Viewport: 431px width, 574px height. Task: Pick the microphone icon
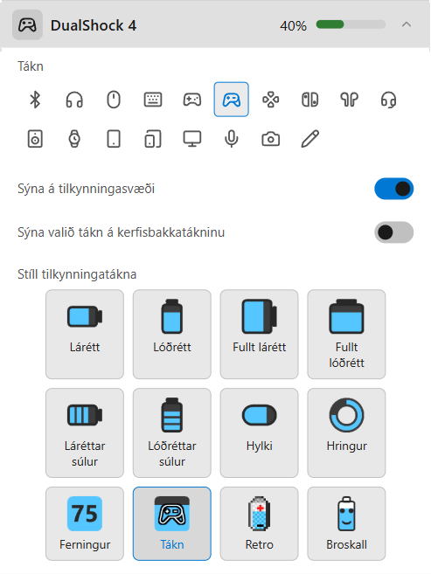point(232,139)
